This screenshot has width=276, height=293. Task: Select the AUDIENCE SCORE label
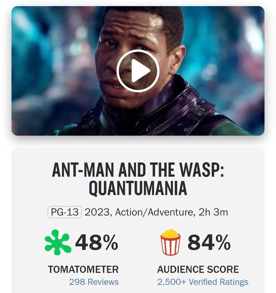pos(198,270)
